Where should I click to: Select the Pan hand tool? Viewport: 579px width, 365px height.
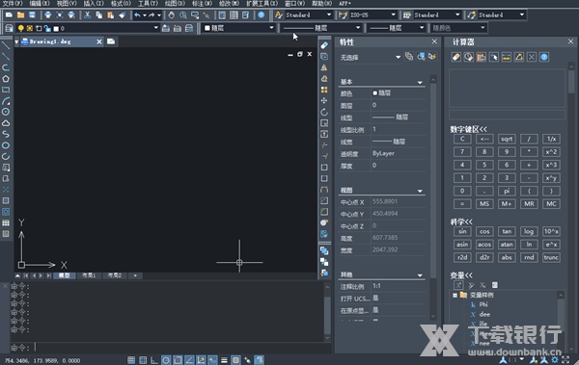click(172, 15)
